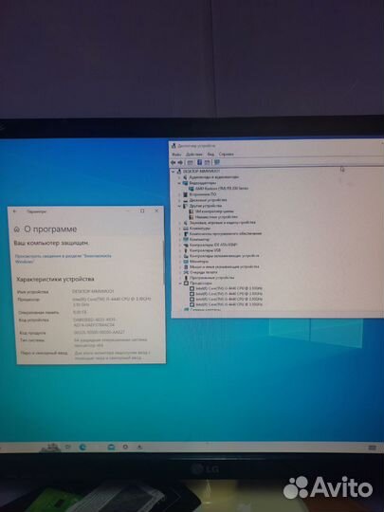Viewport: 384px width, 512px height.
Task: Click the Контроллеры USB category icon
Action: pyautogui.click(x=186, y=250)
